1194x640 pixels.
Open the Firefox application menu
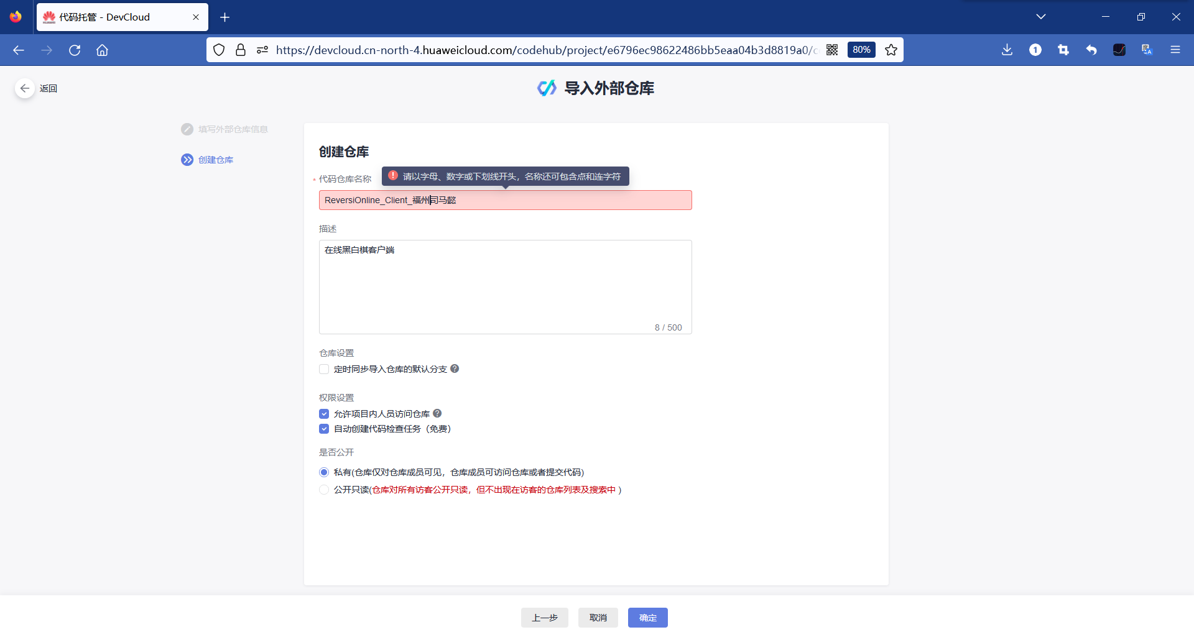click(x=1175, y=50)
